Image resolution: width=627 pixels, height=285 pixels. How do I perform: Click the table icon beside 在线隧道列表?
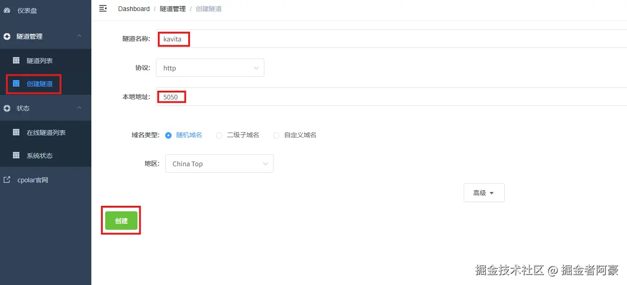[16, 133]
